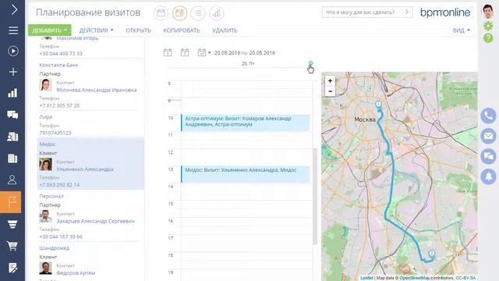The width and height of the screenshot is (499, 281).
Task: Open the ДОБАВИТЬ green dropdown button
Action: coord(50,30)
